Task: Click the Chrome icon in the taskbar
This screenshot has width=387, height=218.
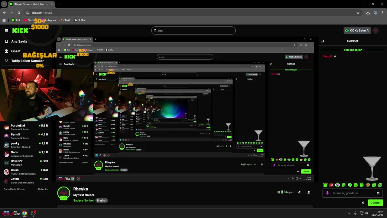Action: click(24, 213)
